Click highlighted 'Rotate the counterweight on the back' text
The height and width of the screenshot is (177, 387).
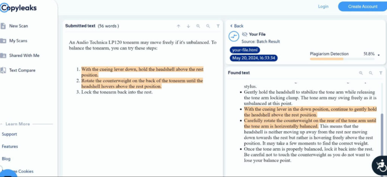142,83
